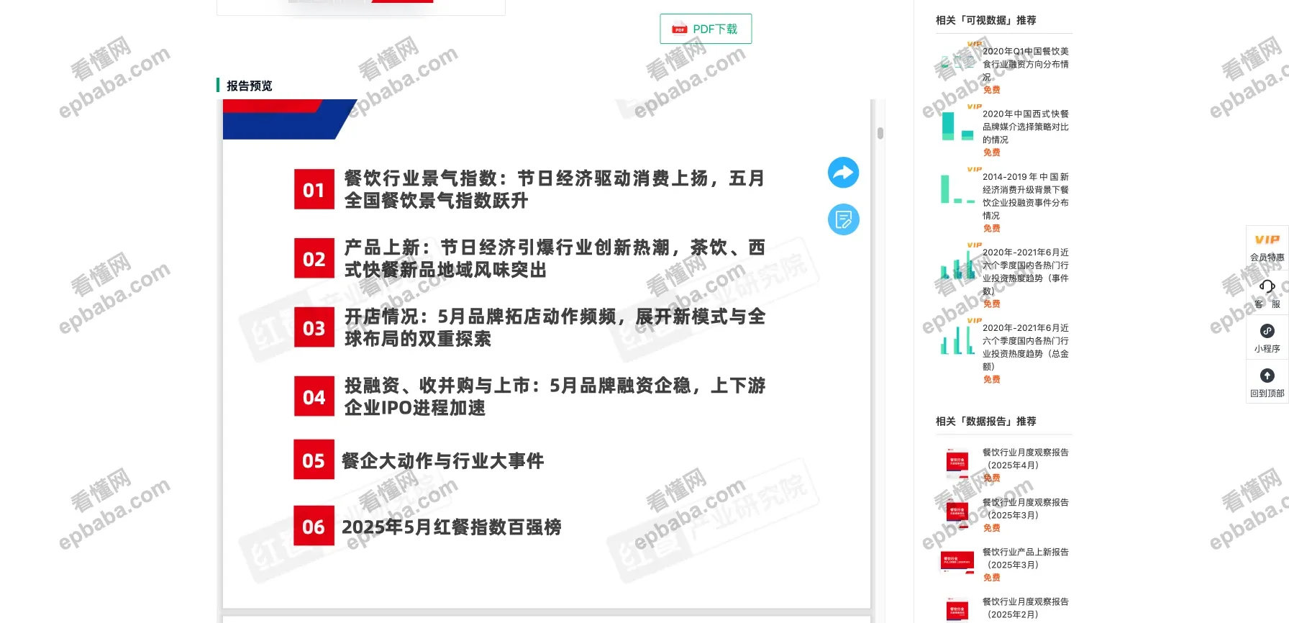Click cover thumbnail for 产品上新报告 2025年3月
Viewport: 1289px width, 623px height.
pyautogui.click(x=957, y=562)
